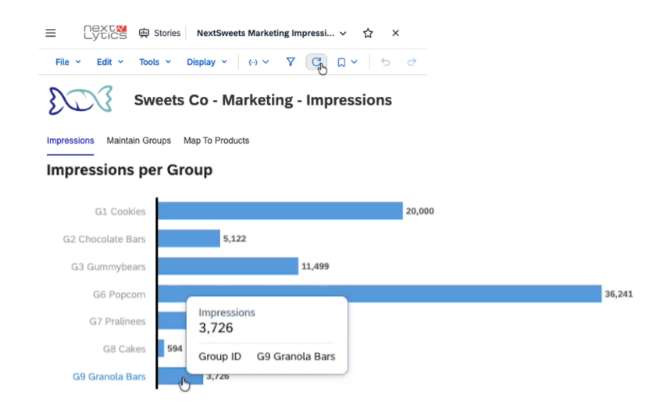
Task: Click the Sweets Co candy logo
Action: coord(80,100)
